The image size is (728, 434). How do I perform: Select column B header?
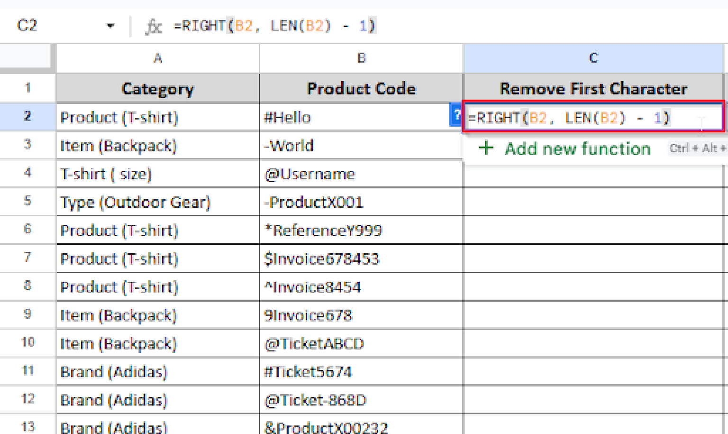361,58
